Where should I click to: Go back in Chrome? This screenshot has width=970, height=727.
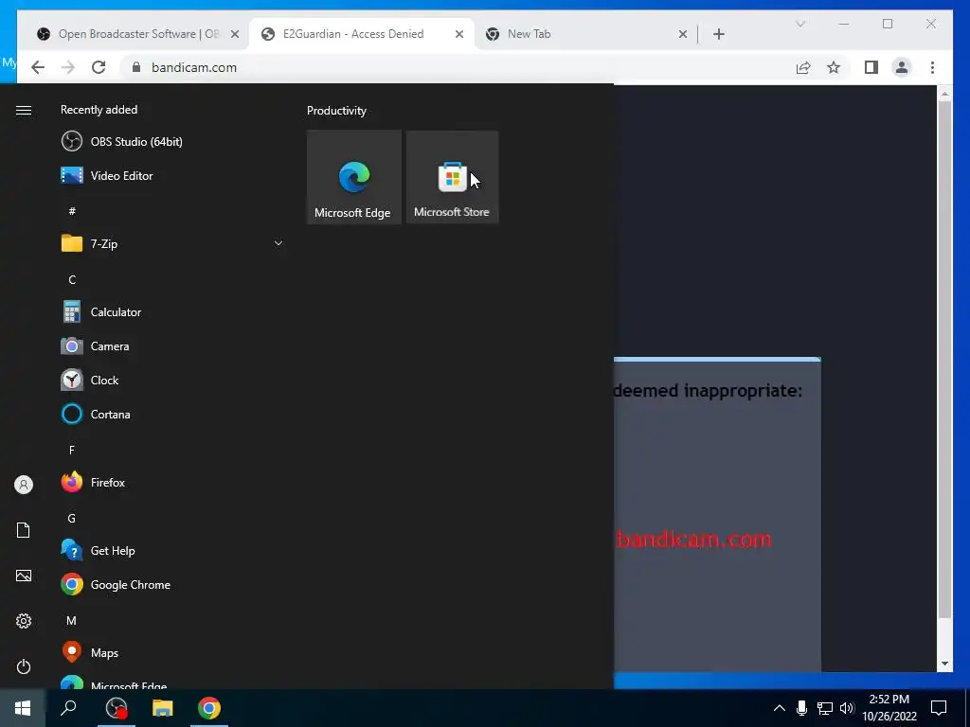(38, 67)
